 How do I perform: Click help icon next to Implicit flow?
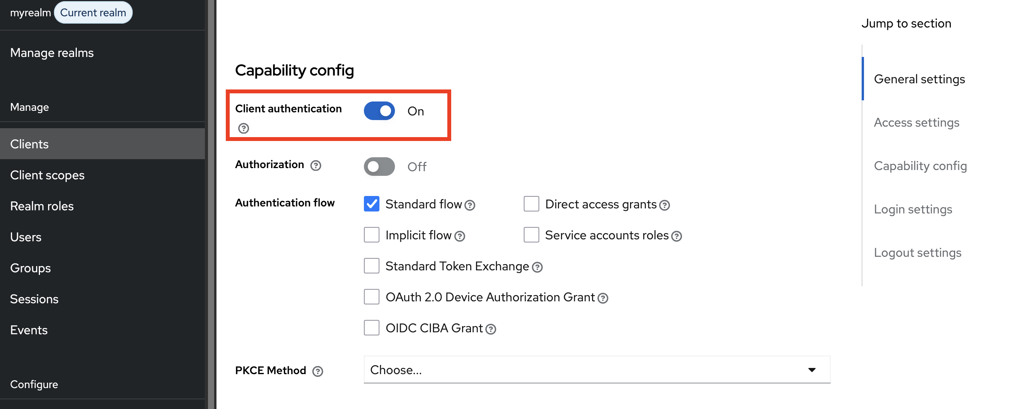point(459,236)
